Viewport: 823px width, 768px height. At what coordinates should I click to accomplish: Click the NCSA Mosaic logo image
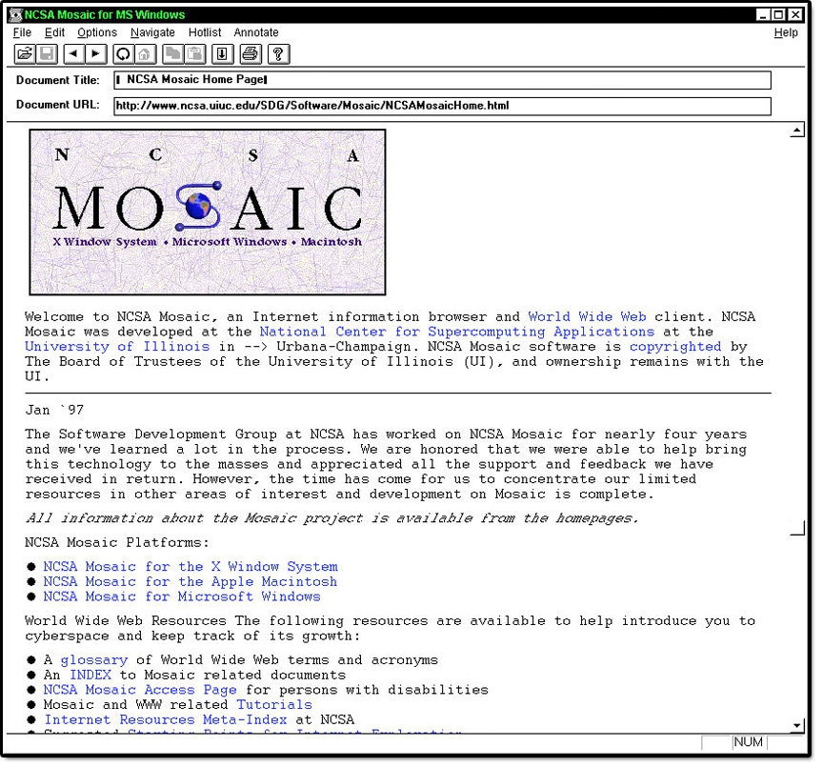[x=208, y=212]
